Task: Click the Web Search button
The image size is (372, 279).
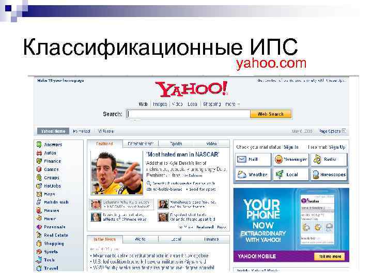Action: (x=271, y=114)
